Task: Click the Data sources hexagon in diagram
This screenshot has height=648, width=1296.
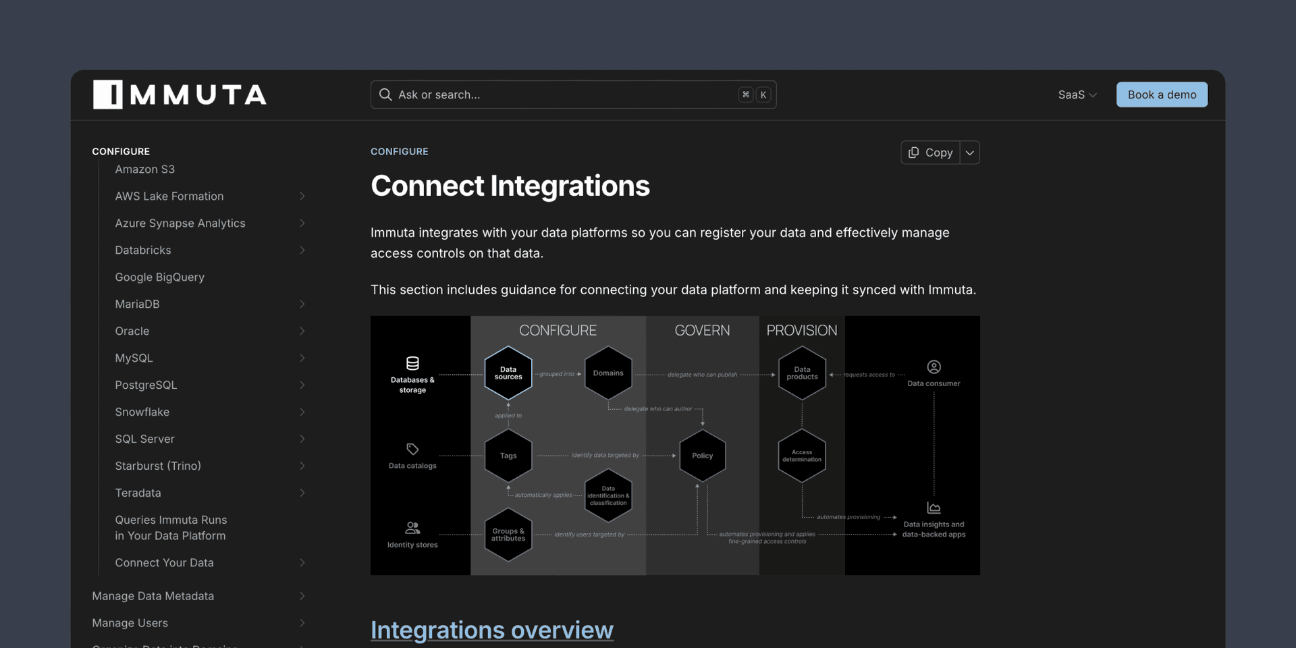Action: tap(508, 373)
